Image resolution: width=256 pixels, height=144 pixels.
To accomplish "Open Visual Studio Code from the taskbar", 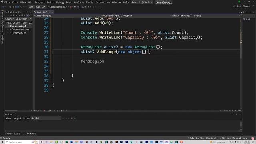I will [152, 142].
